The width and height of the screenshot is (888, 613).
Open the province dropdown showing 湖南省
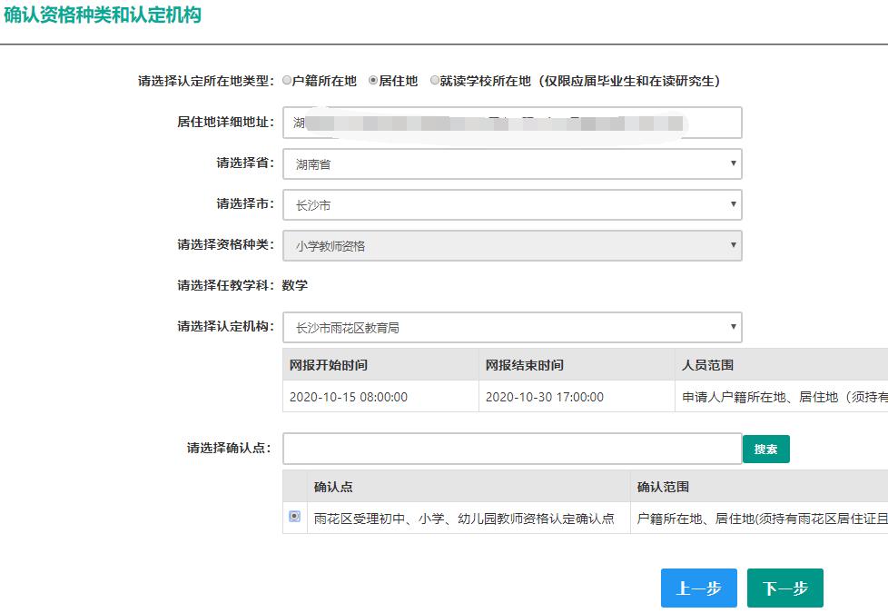pos(513,163)
